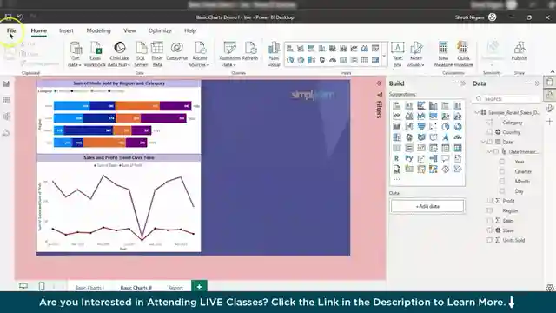
Task: Check the Units Sold field checkbox
Action: coord(490,240)
